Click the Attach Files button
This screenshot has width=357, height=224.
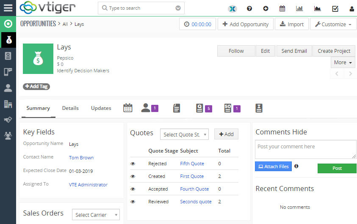(x=273, y=167)
